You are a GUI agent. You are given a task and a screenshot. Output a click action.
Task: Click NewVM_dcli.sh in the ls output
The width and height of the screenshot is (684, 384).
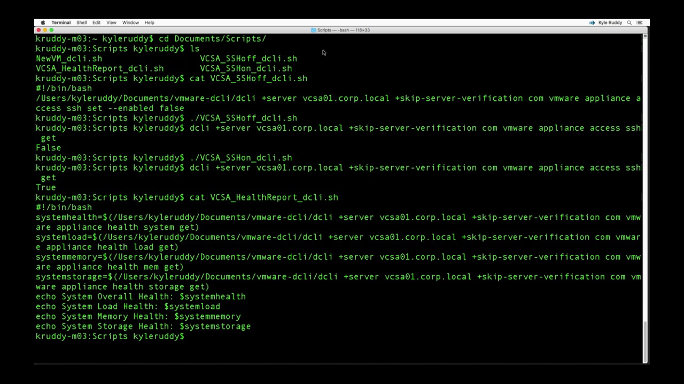pos(69,59)
